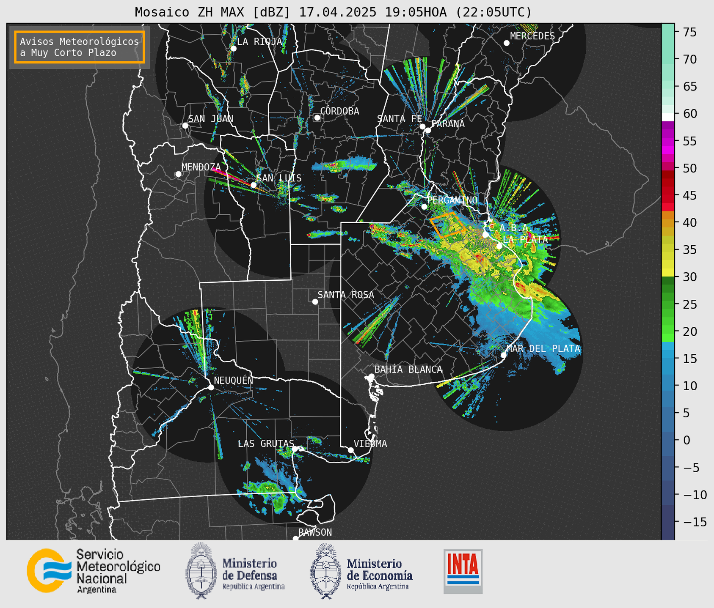Click the MERCEDES city marker dot

[507, 43]
